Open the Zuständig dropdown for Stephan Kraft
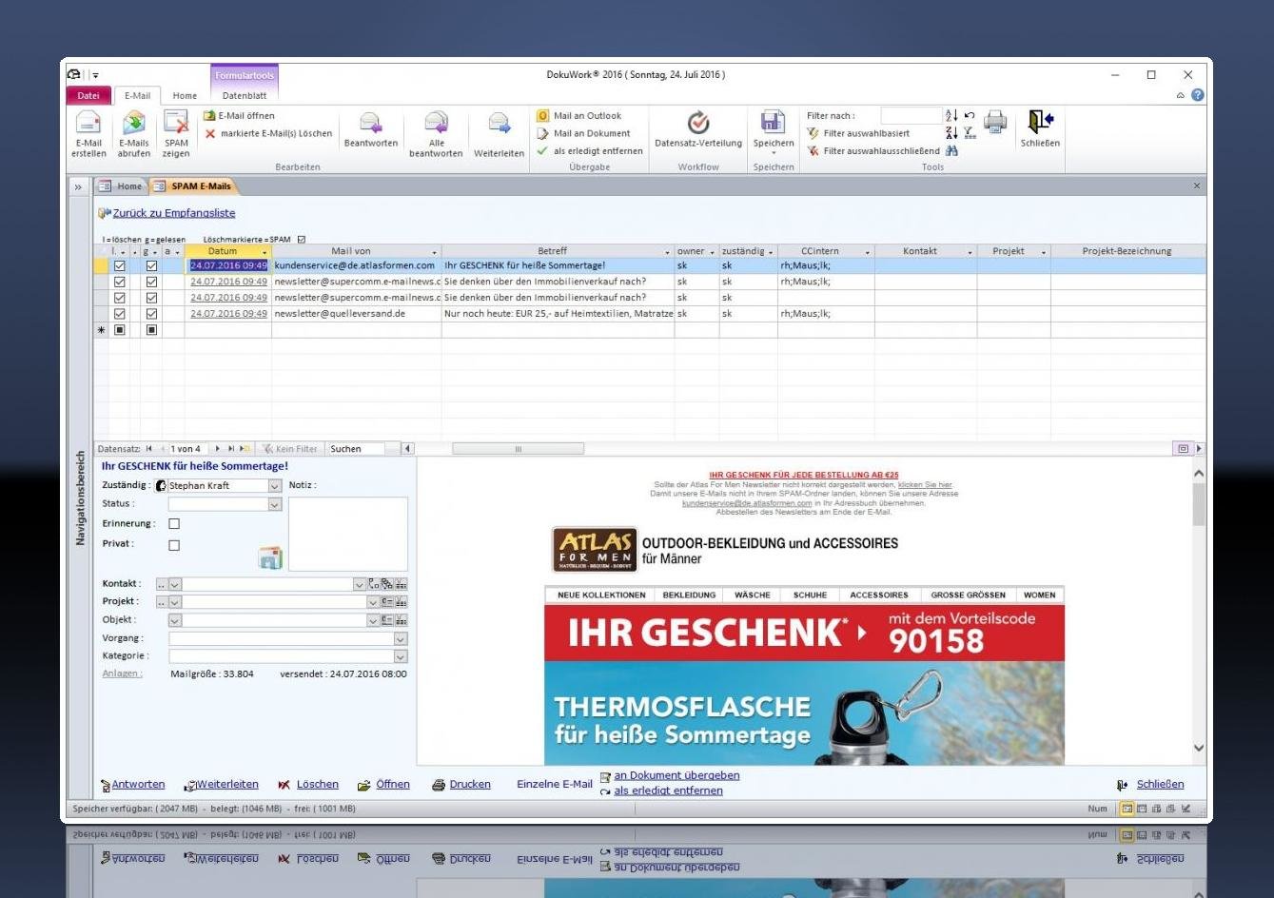 (x=275, y=486)
